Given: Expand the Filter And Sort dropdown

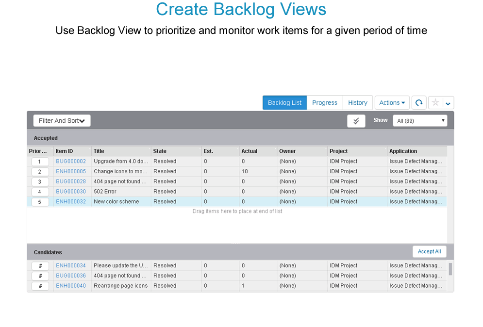Looking at the screenshot, I should coord(62,121).
